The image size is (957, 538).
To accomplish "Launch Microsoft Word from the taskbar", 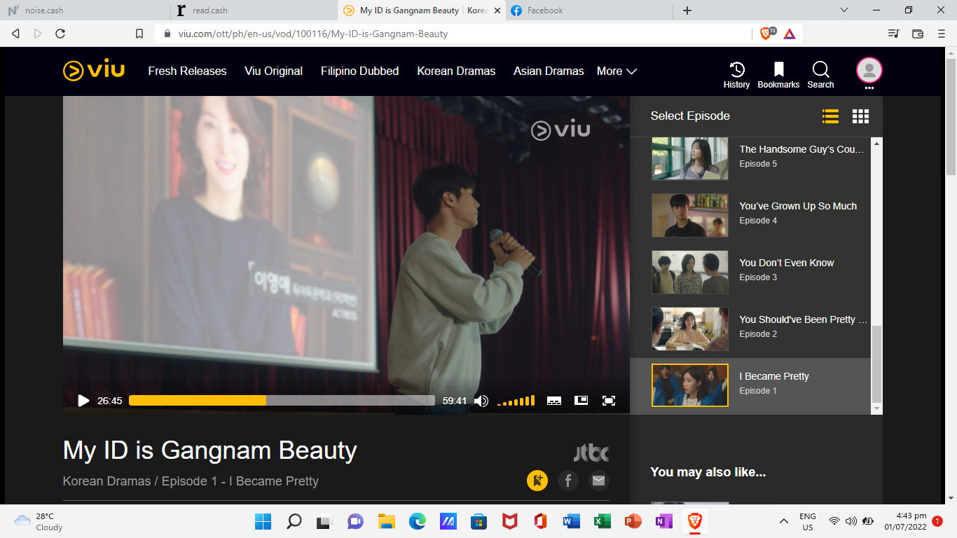I will [571, 521].
